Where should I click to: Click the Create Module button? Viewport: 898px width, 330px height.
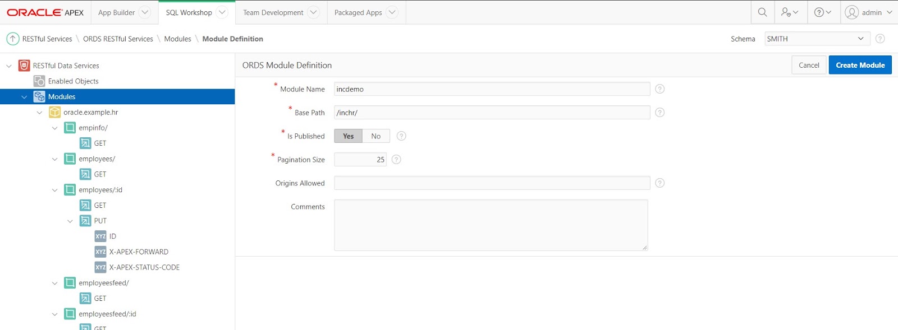(x=860, y=65)
